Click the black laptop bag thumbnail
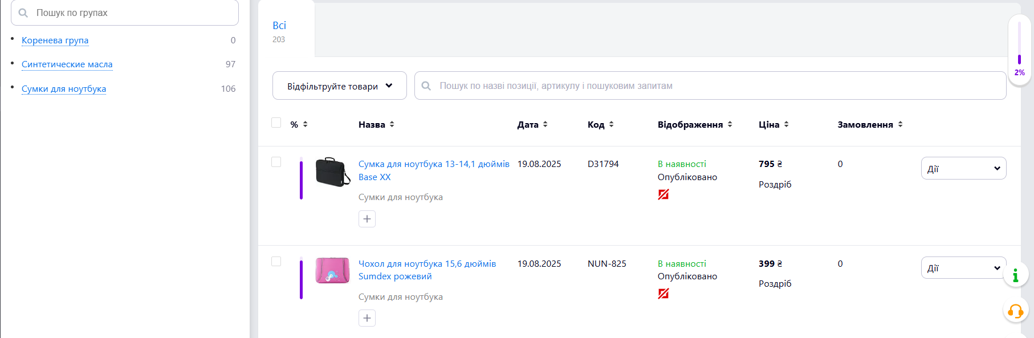 click(333, 172)
